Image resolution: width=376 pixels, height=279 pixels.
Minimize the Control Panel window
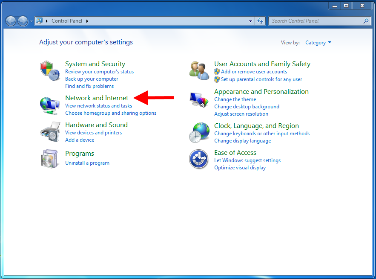tap(335, 6)
